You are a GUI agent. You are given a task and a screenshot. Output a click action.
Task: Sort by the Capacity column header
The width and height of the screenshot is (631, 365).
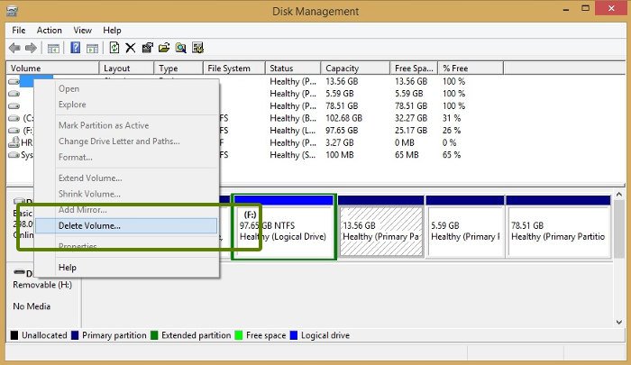(x=355, y=68)
